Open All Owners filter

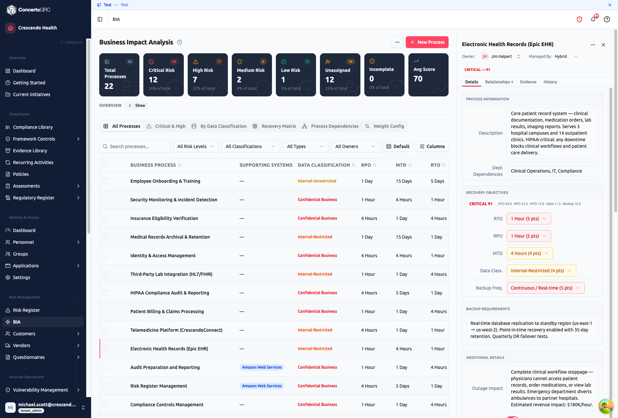coord(355,146)
